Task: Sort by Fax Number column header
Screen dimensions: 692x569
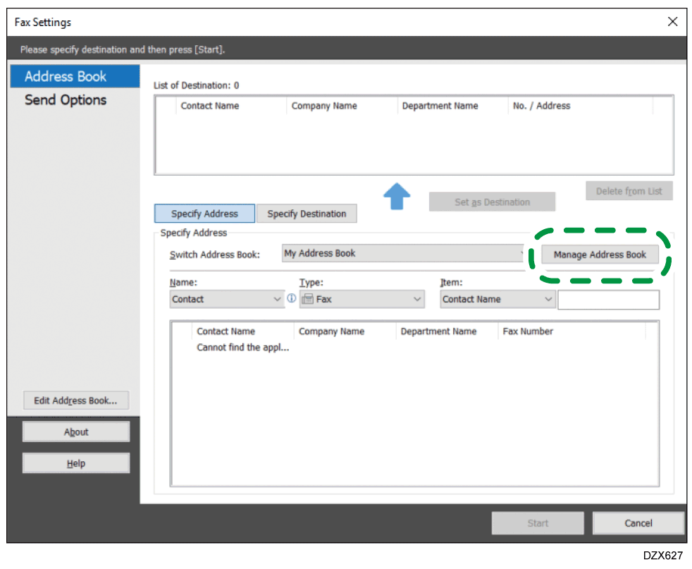Action: coord(528,331)
